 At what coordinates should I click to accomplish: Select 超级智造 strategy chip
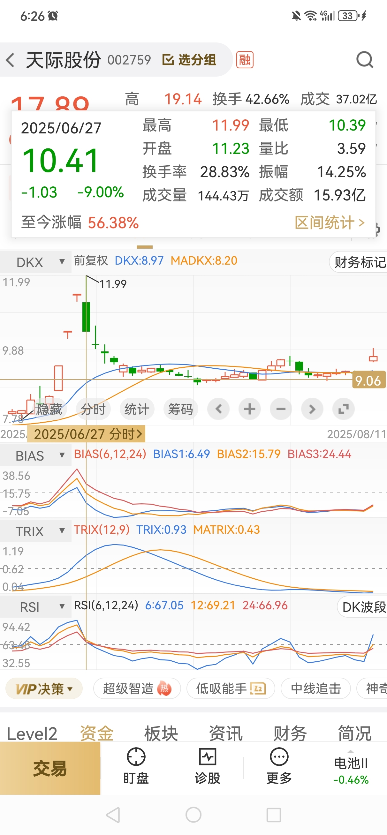pos(137,688)
